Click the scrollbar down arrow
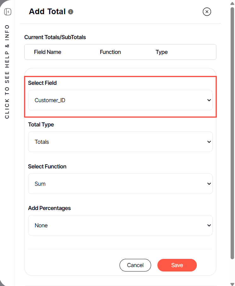The image size is (235, 286). (232, 284)
